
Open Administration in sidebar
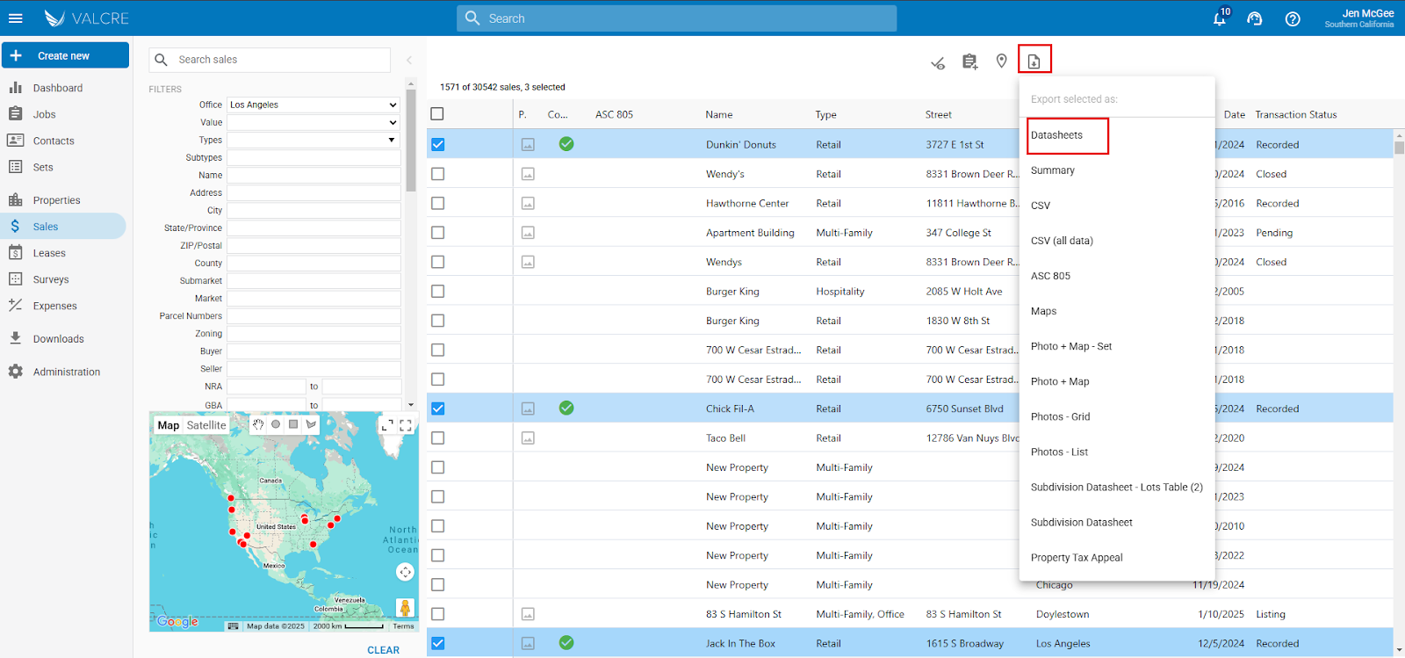coord(66,372)
